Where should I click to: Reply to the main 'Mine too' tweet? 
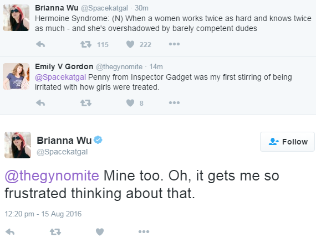click(x=10, y=232)
